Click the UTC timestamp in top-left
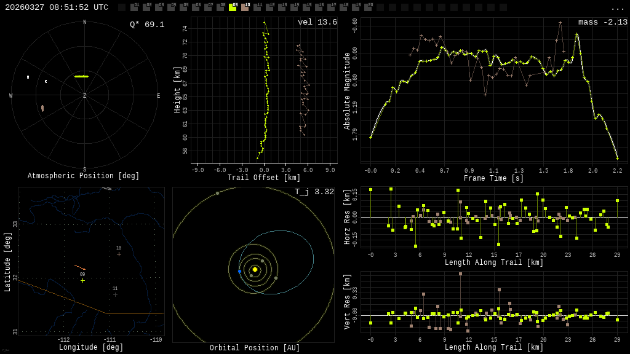This screenshot has height=354, width=630. coord(57,7)
